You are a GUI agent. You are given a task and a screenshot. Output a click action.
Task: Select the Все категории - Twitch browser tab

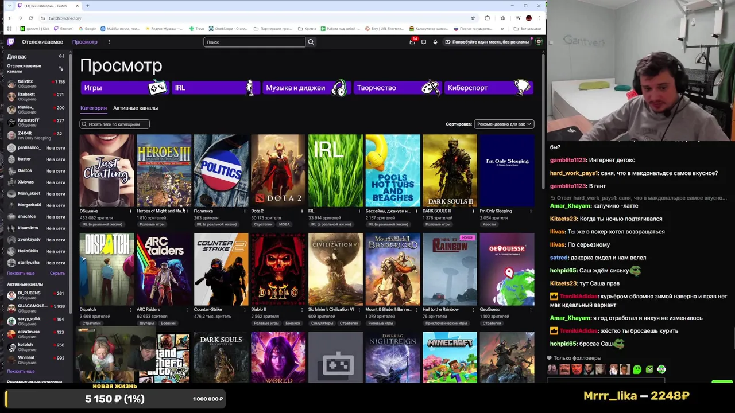49,6
